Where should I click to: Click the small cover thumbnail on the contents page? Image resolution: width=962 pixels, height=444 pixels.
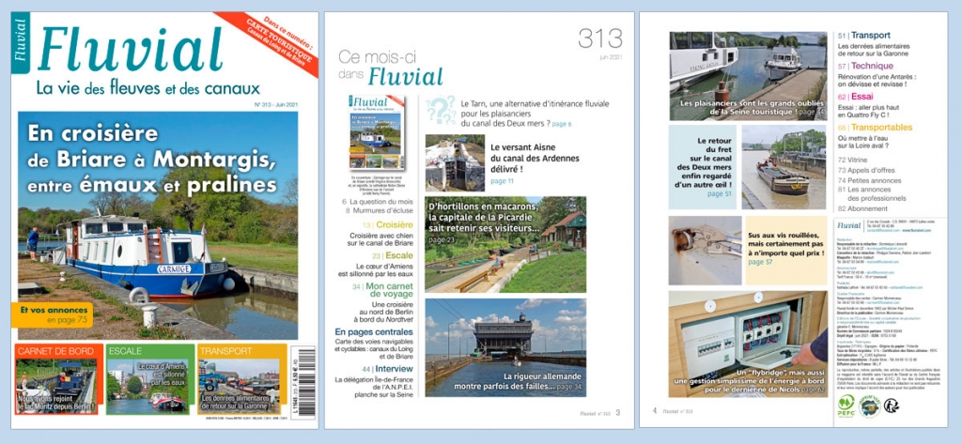point(378,132)
